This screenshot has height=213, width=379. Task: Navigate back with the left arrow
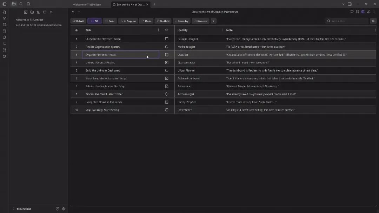point(73,12)
